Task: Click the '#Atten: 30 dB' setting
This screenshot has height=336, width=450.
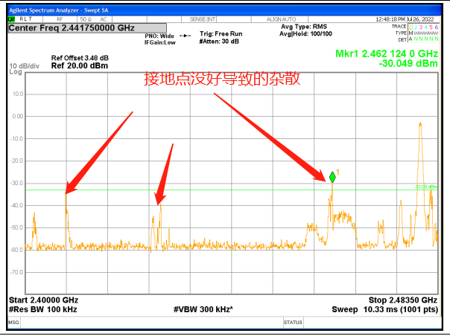Action: pyautogui.click(x=219, y=41)
